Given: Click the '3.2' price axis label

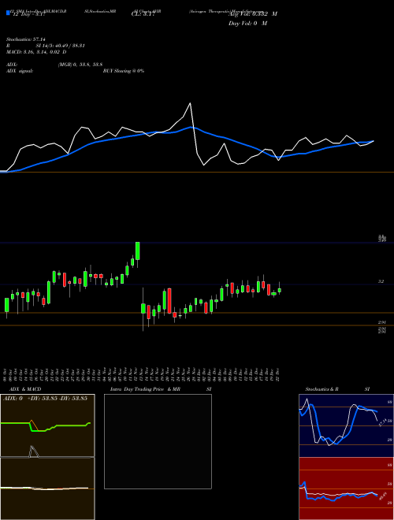Looking at the screenshot, I should (x=381, y=281).
